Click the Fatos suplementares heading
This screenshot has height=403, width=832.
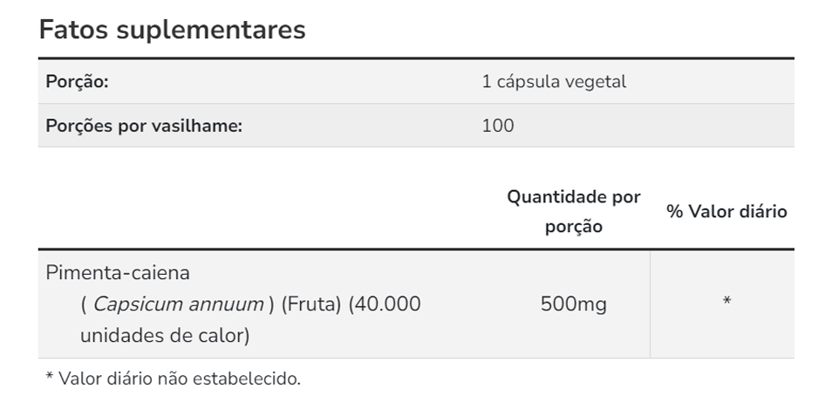point(173,30)
